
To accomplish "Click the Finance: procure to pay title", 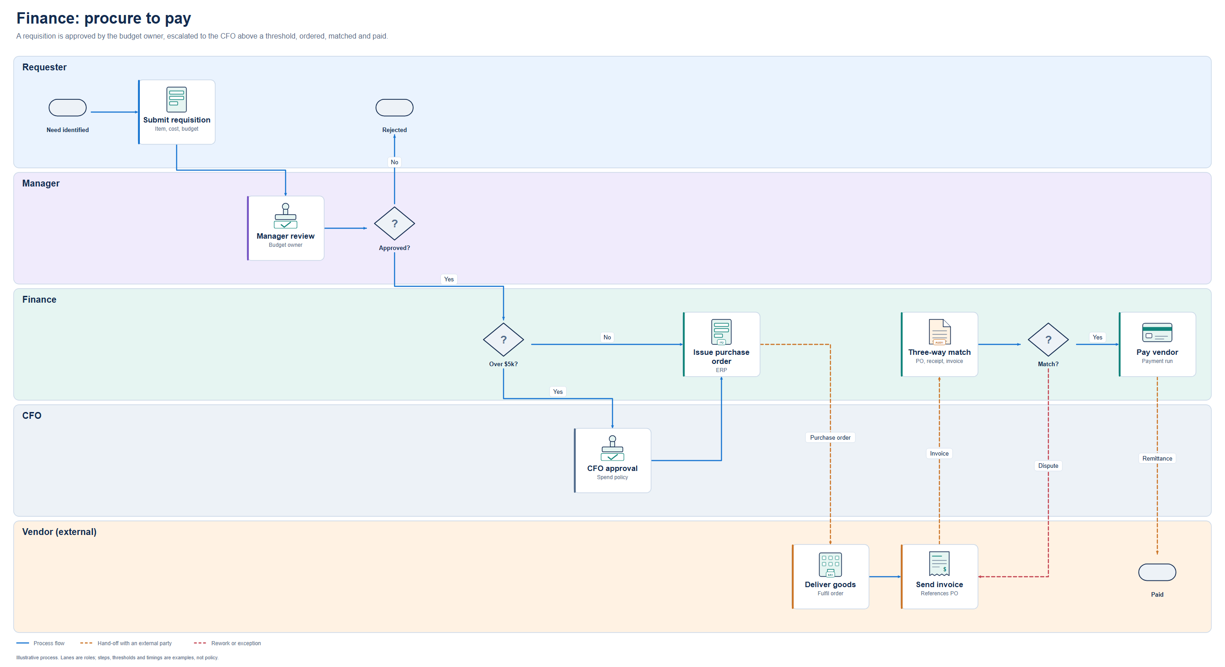I will tap(104, 18).
